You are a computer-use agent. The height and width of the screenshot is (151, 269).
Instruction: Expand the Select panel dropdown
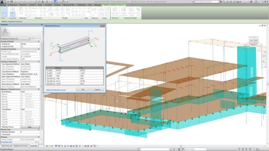tap(4, 18)
